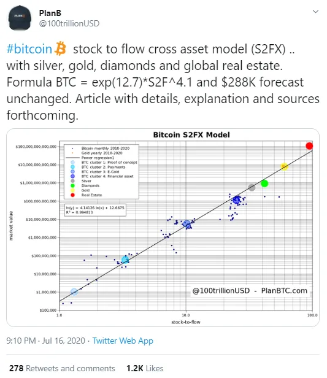Click PlanB's cap profile avatar
Viewport: 327px width, 378px height.
[x=20, y=18]
